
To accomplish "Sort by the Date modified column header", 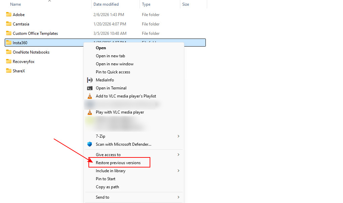I will [x=106, y=4].
